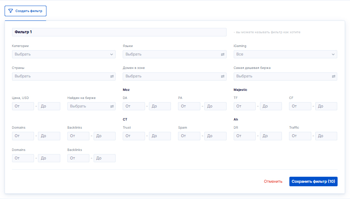Click the sliders icon in Языки field
Viewport: 350px width, 199px height.
223,54
